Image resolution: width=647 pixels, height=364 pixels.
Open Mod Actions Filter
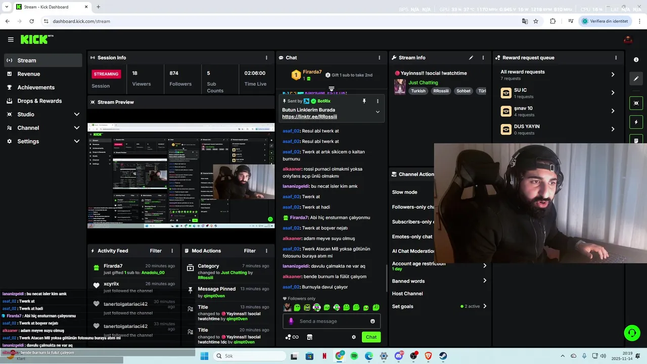[250, 251]
